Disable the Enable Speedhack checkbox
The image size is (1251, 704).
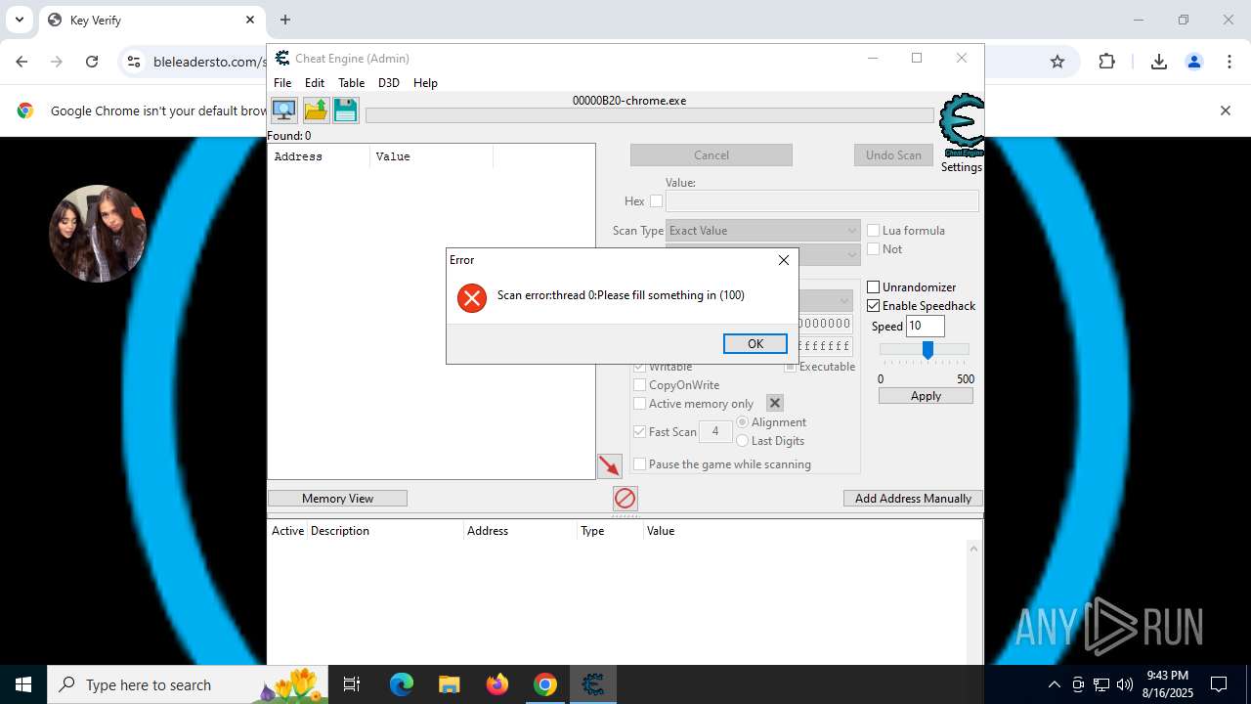[x=874, y=306]
